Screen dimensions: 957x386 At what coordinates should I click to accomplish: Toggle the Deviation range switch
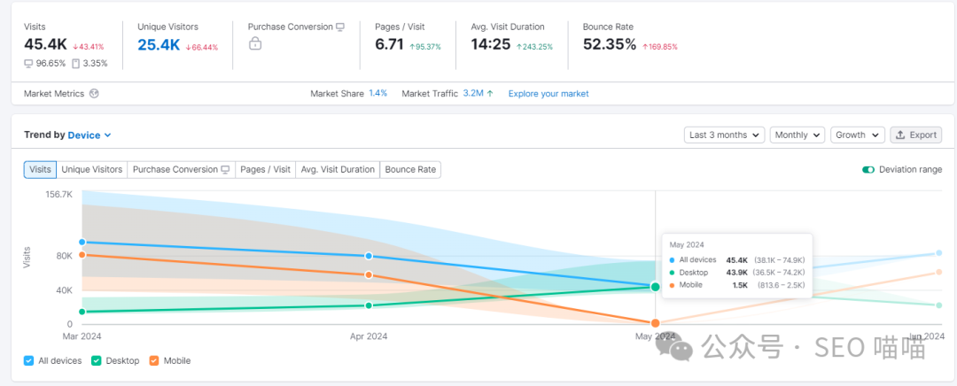click(x=868, y=170)
